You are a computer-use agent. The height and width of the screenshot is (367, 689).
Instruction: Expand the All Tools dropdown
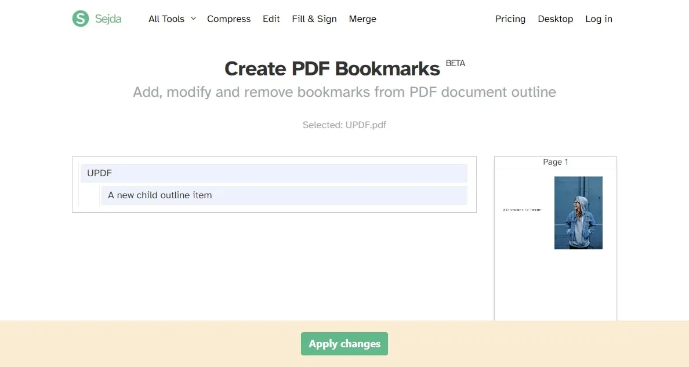(x=172, y=19)
